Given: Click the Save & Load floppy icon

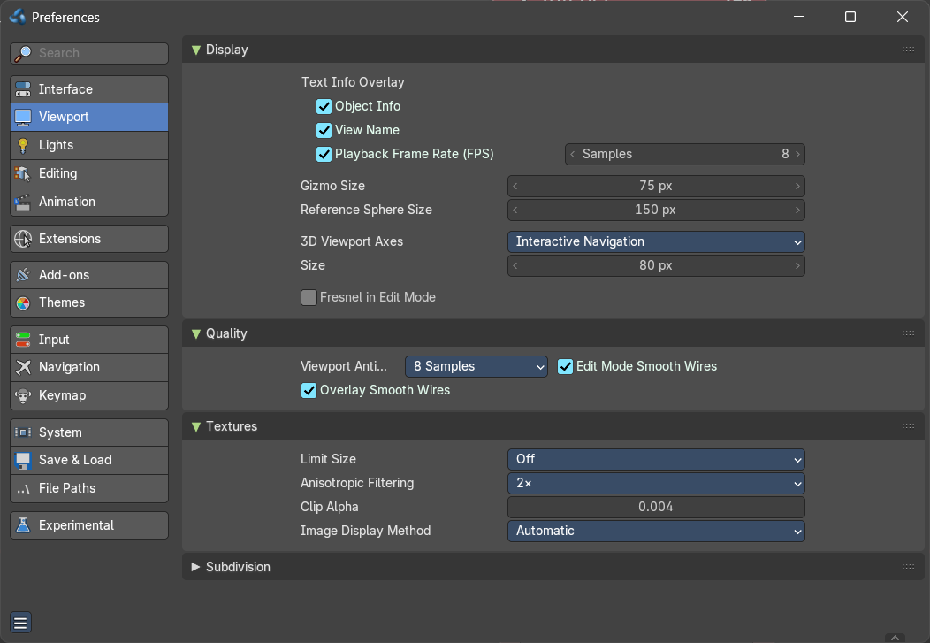Looking at the screenshot, I should [x=22, y=460].
